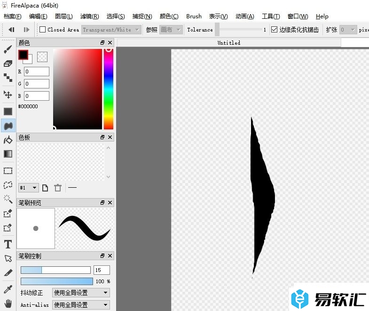Open the Transparent/White dropdown
Image resolution: width=369 pixels, height=311 pixels.
pyautogui.click(x=111, y=30)
